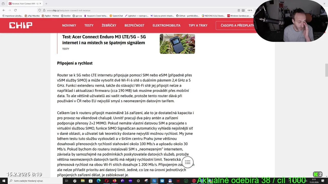Open BestBot bookmark
The width and height of the screenshot is (328, 184).
(x=66, y=16)
